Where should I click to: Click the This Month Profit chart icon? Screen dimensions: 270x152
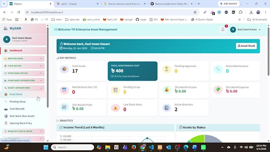click(x=64, y=107)
